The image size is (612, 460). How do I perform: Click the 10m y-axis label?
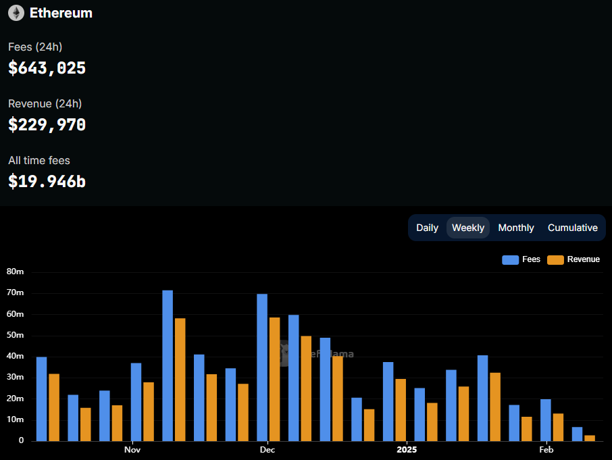coord(16,419)
